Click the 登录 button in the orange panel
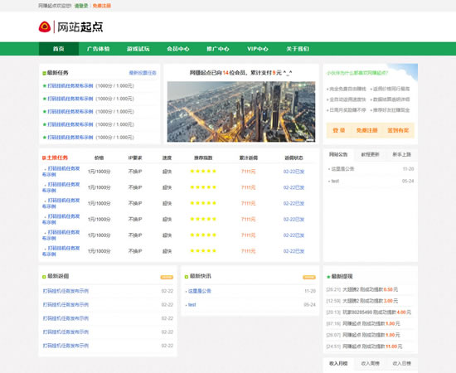This screenshot has width=456, height=373. (x=339, y=130)
